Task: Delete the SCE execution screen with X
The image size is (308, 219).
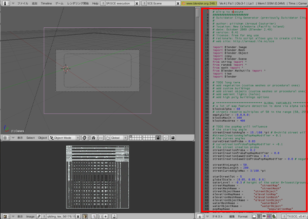Action: [137, 4]
